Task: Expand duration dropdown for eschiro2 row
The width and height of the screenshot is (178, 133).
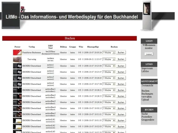Action: click(109, 72)
